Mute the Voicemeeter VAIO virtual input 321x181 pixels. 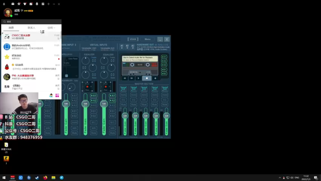pyautogui.click(x=93, y=133)
